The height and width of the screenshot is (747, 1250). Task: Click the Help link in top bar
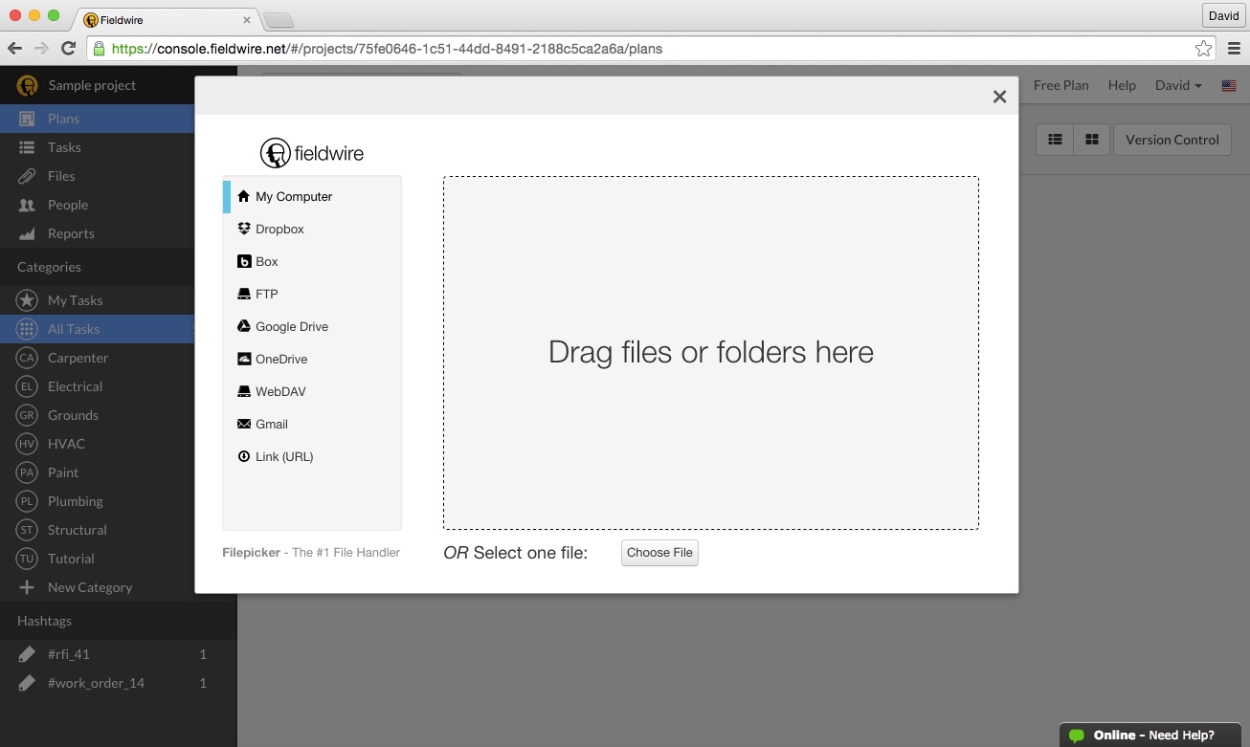[x=1122, y=85]
